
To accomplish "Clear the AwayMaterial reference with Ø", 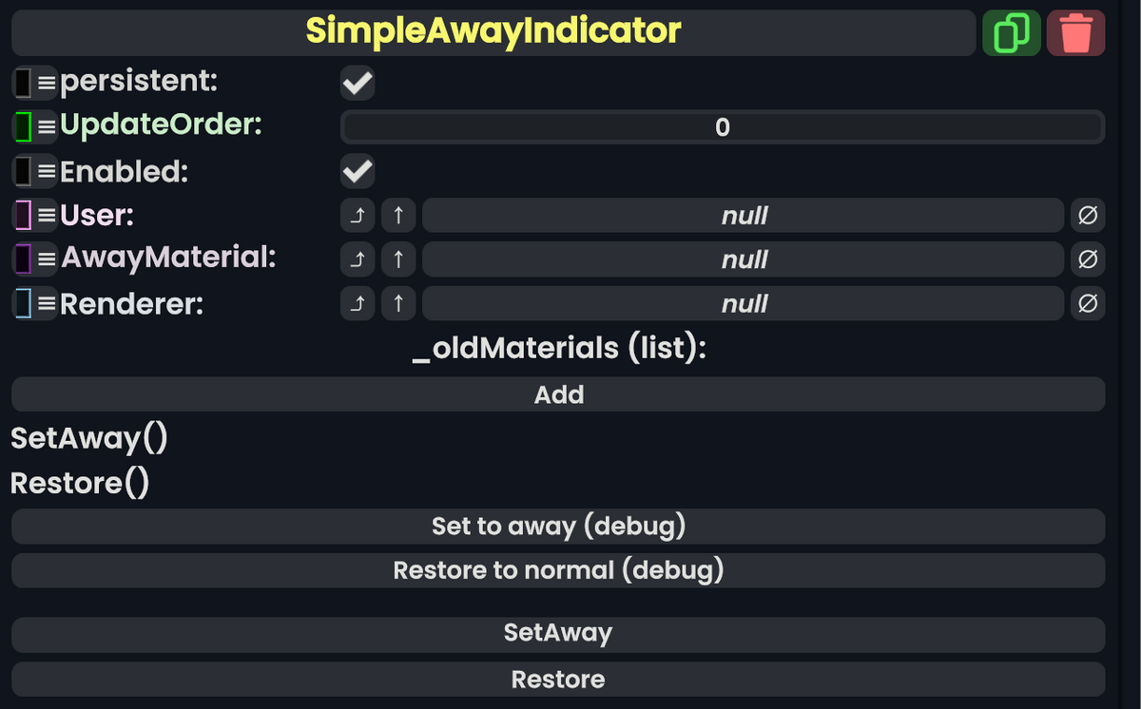I will (x=1087, y=259).
